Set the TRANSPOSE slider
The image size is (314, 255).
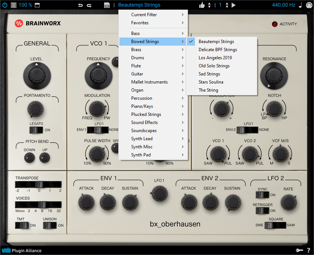(x=38, y=184)
